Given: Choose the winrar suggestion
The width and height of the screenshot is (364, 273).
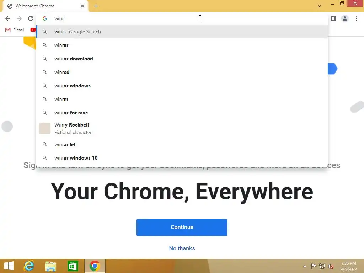Looking at the screenshot, I should click(x=182, y=45).
